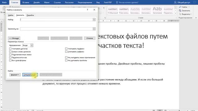
Task: Expand the full styles gallery
Action: [x=175, y=13]
